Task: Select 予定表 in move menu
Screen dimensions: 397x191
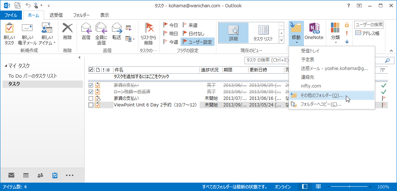Action: click(332, 60)
